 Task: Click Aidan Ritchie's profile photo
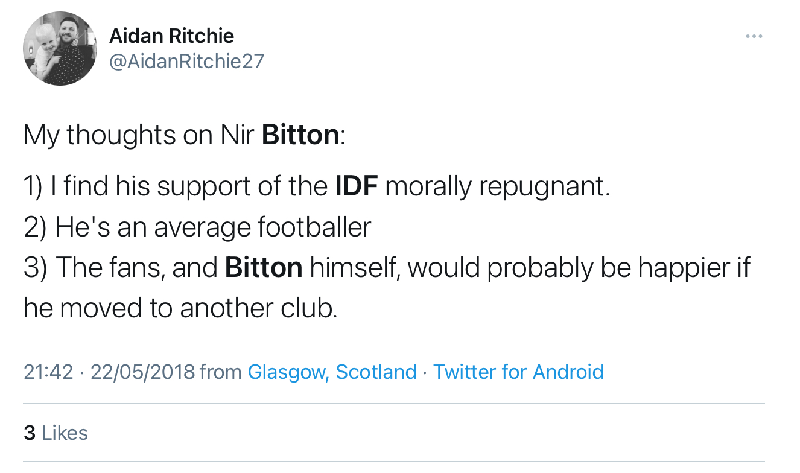coord(60,48)
